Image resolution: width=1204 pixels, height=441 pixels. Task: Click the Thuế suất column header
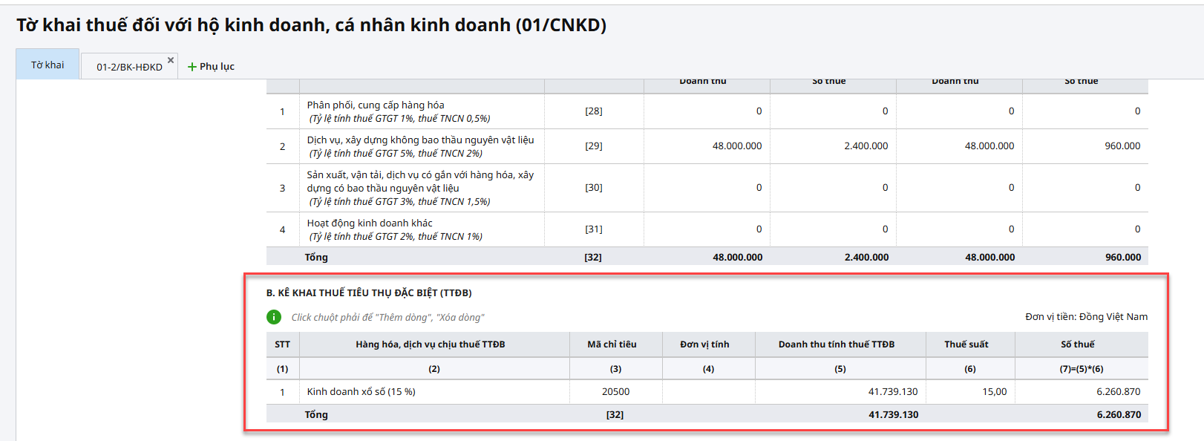(x=966, y=344)
